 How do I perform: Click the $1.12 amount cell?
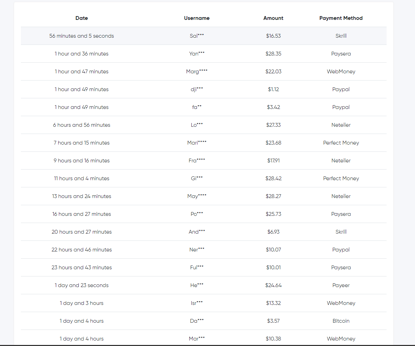[273, 89]
